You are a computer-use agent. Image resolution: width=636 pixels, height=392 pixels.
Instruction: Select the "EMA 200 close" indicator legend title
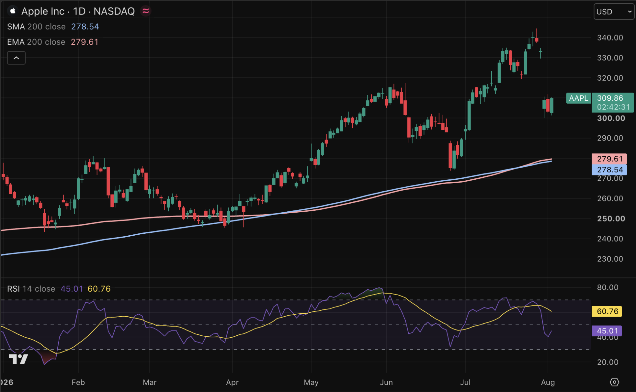point(36,42)
